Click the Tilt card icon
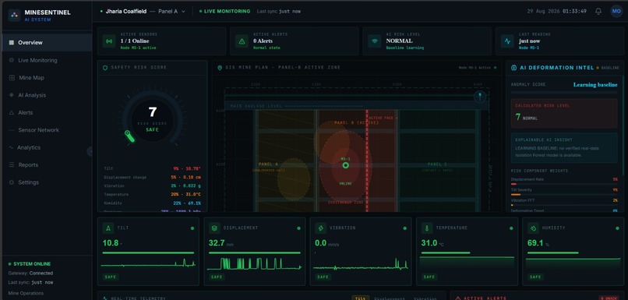 click(x=108, y=228)
